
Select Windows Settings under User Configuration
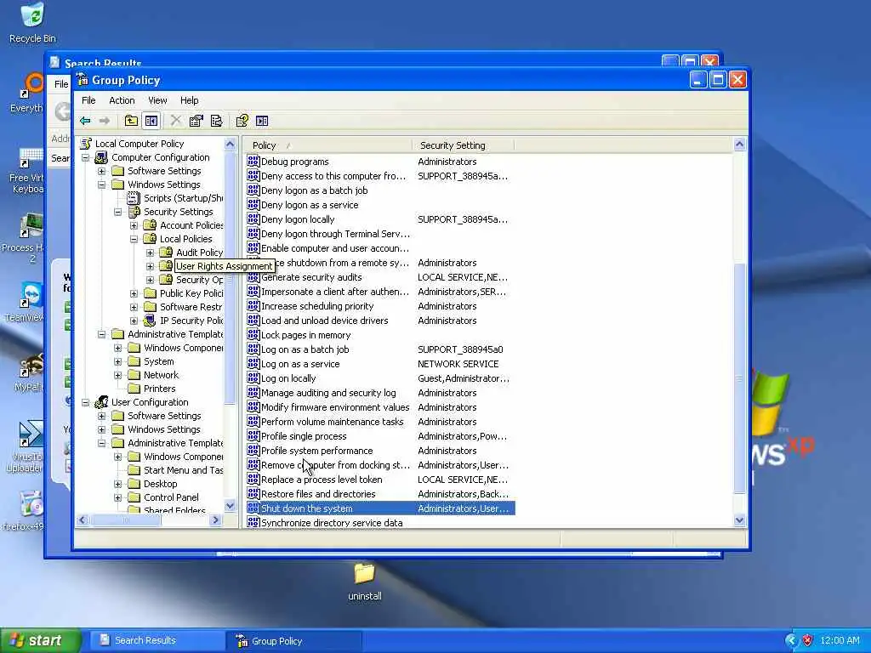pyautogui.click(x=164, y=429)
